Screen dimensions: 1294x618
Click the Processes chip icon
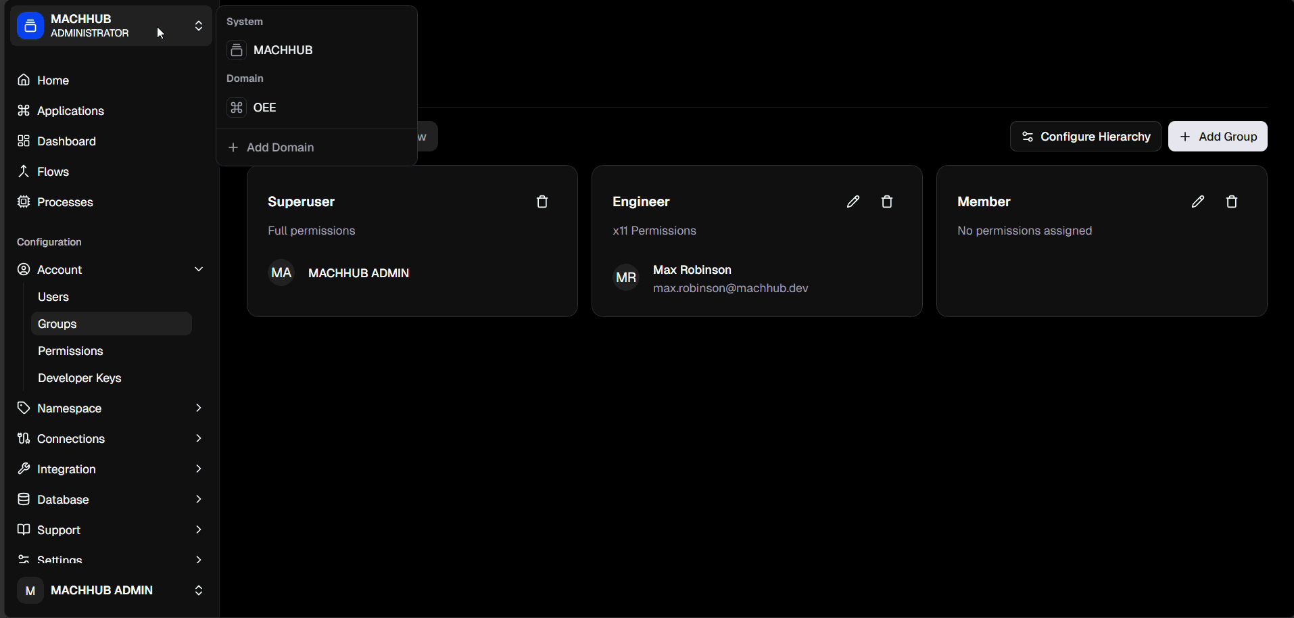click(x=24, y=201)
